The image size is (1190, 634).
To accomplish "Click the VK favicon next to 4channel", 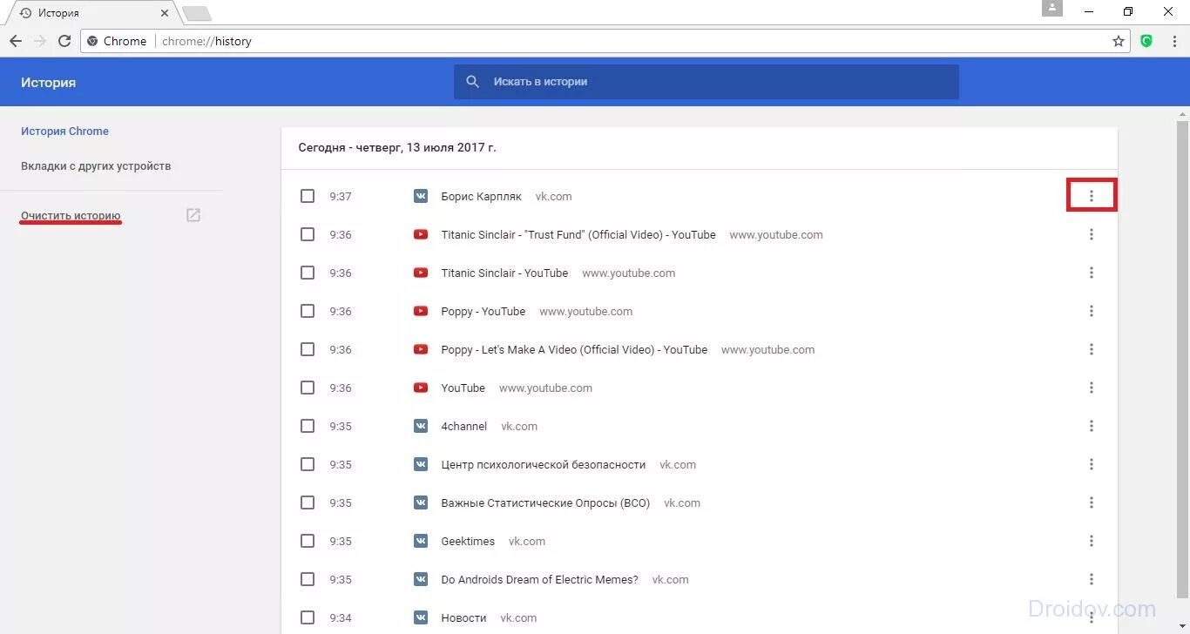I will tap(421, 426).
